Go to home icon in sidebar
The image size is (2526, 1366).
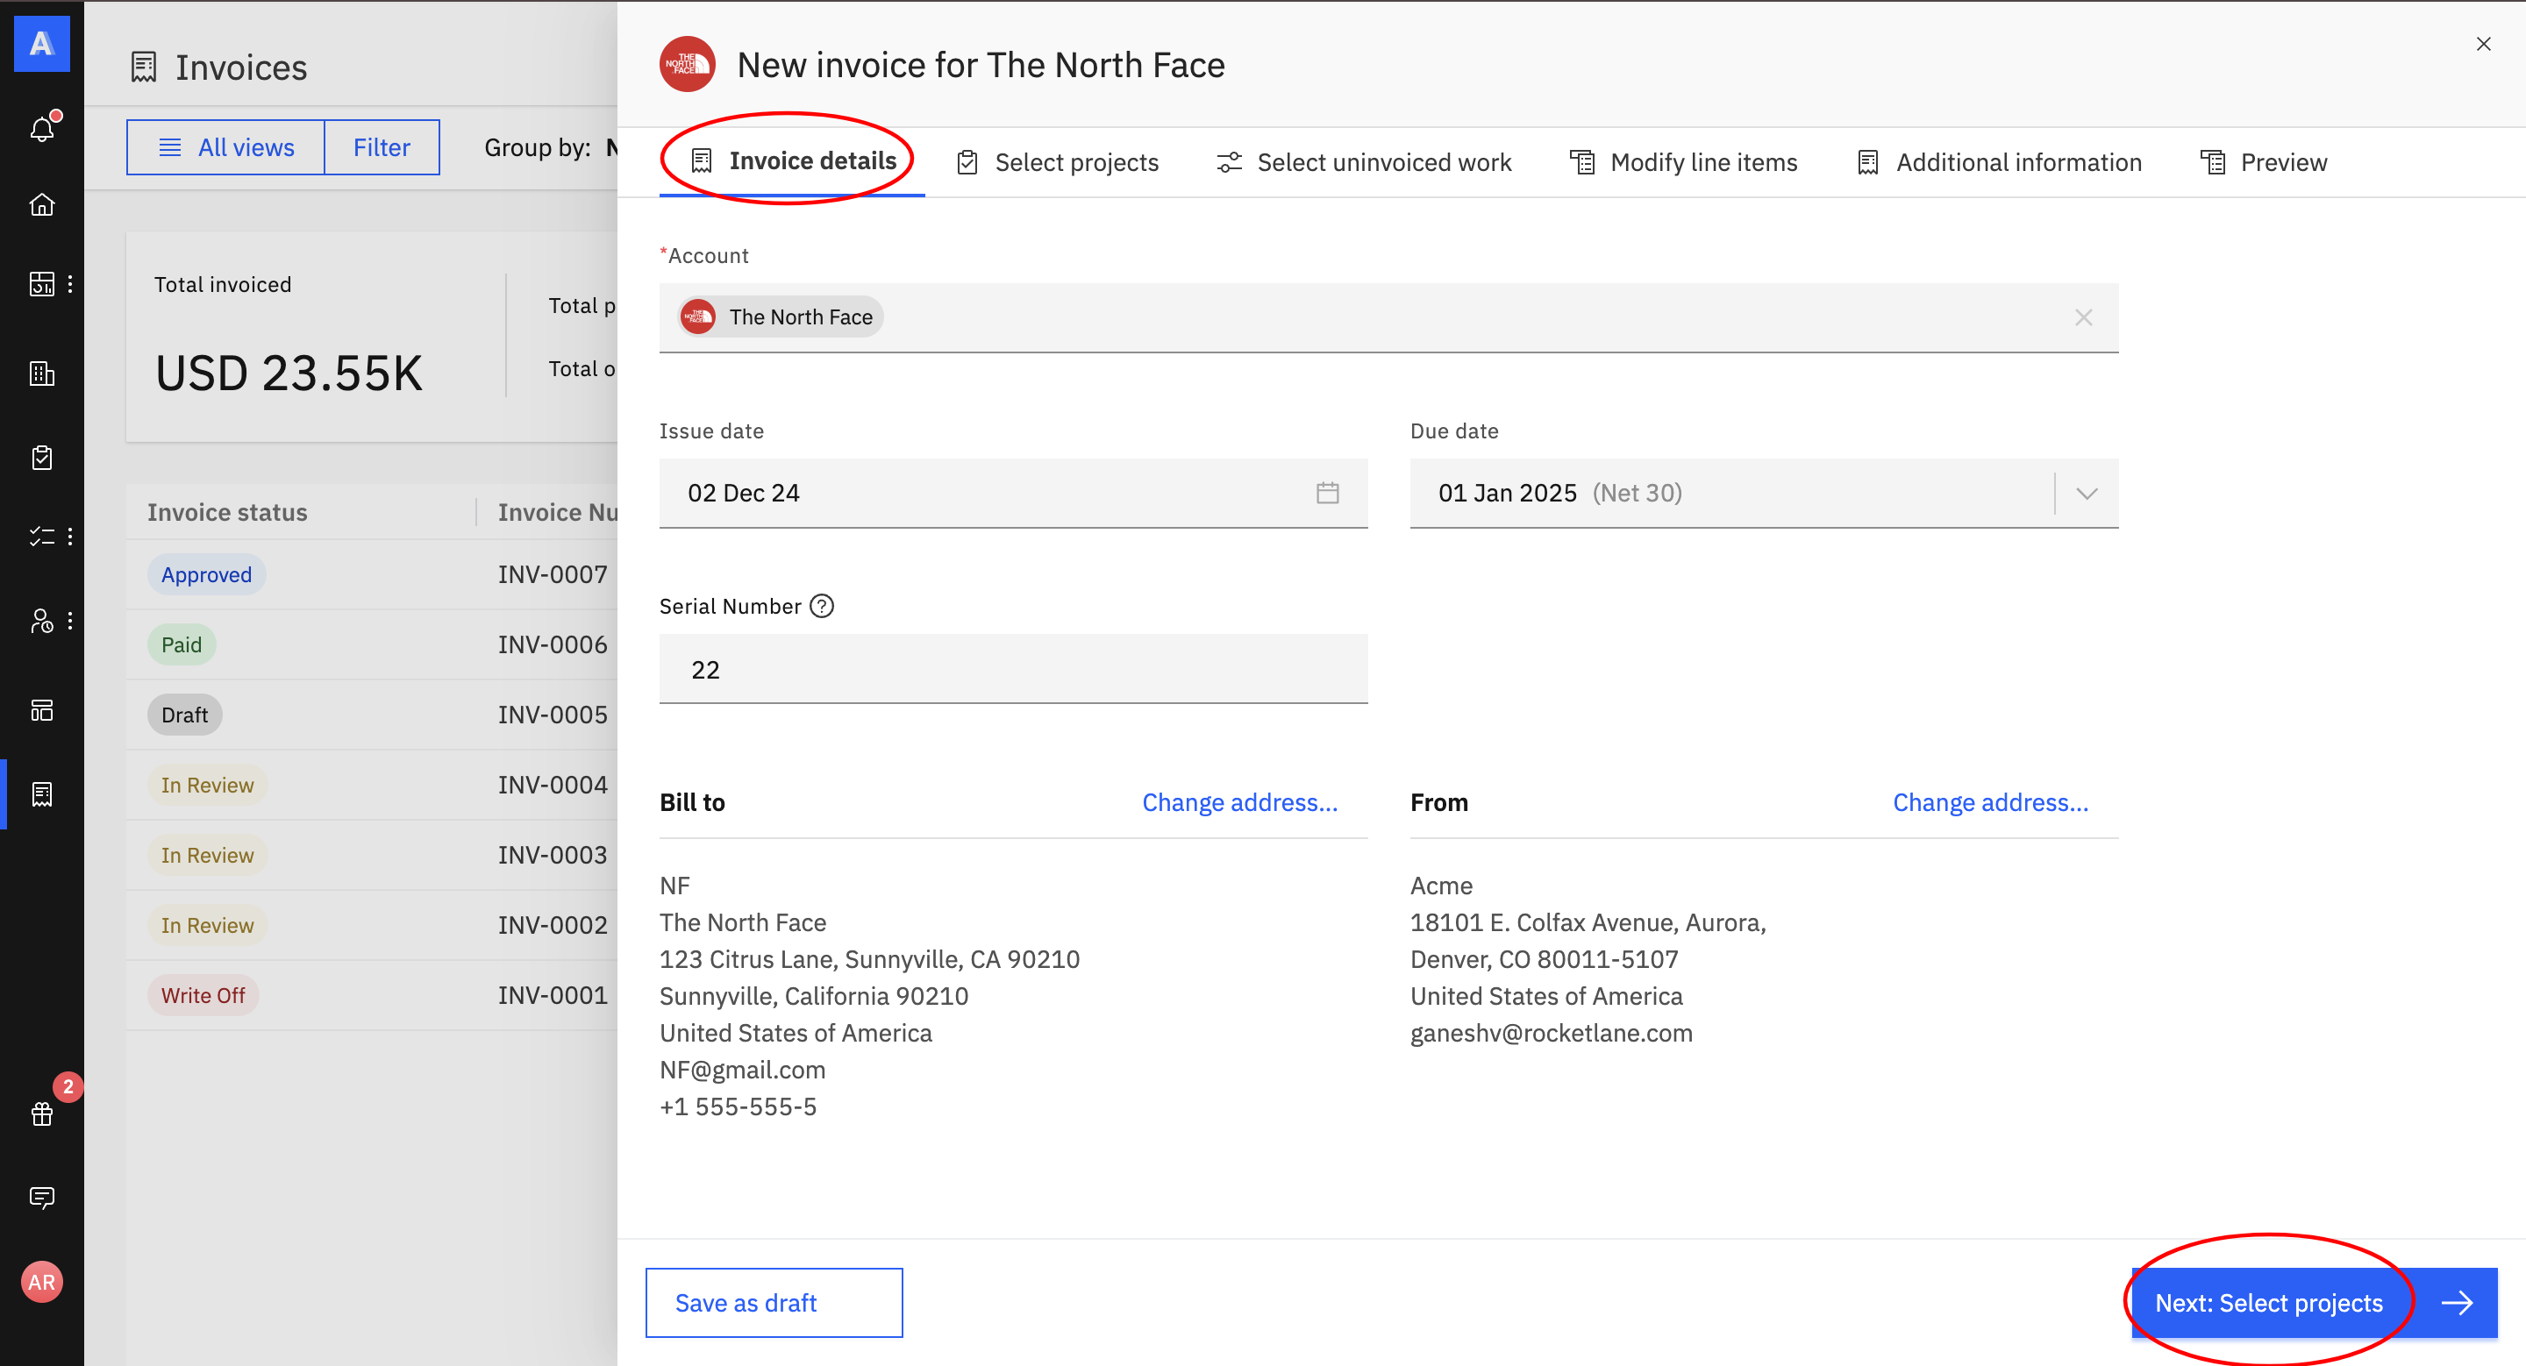42,205
